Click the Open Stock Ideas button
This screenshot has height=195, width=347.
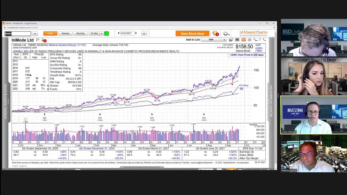[192, 34]
